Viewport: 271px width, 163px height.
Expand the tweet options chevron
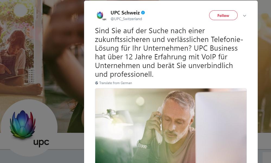point(244,16)
